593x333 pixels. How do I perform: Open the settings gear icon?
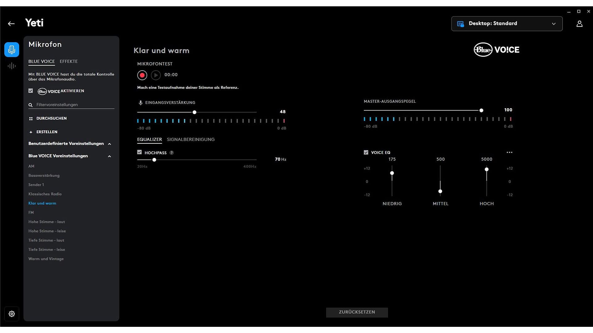(12, 314)
